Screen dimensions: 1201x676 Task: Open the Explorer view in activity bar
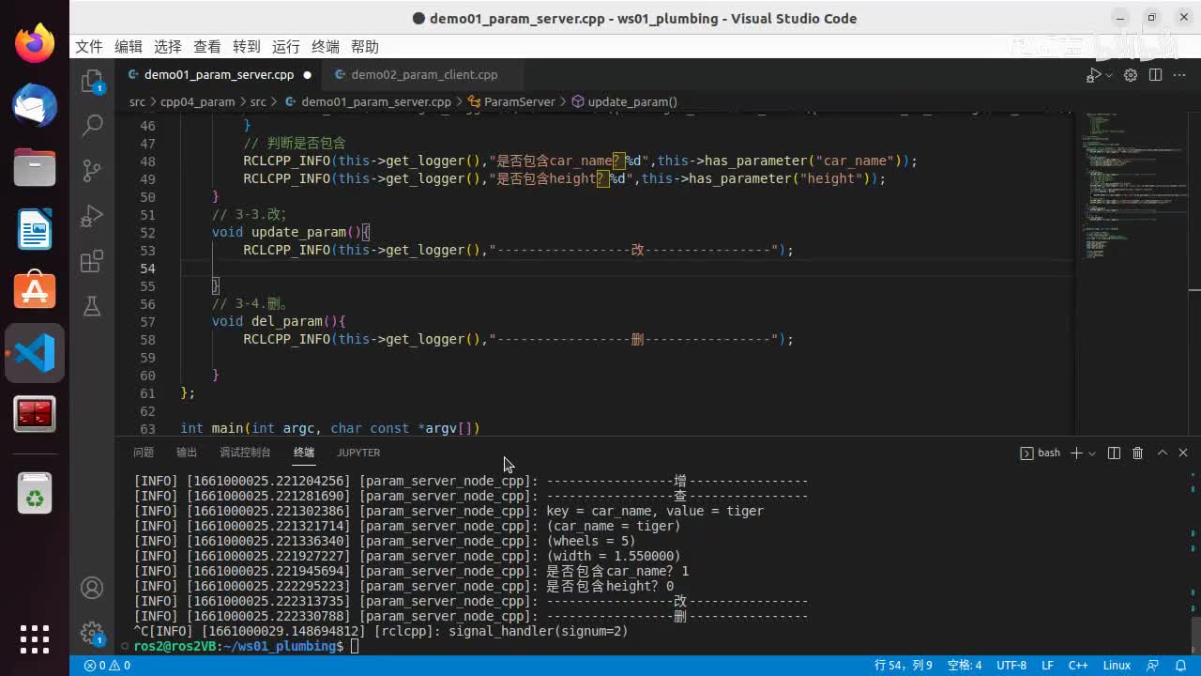click(92, 82)
